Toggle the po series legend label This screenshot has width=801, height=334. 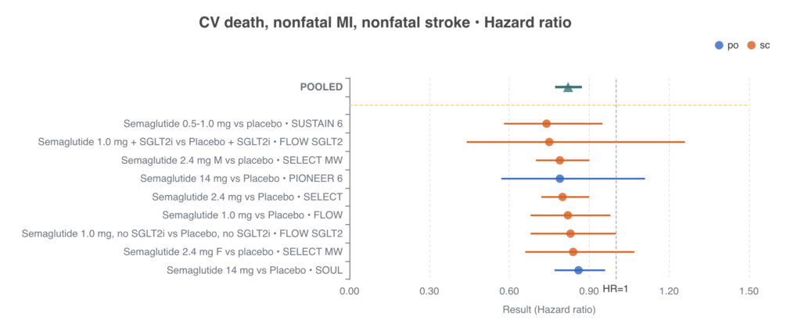coord(733,45)
